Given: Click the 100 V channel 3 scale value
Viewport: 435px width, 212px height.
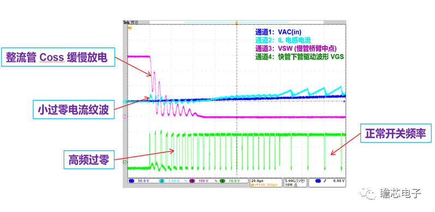Looking at the screenshot, I should (x=203, y=180).
